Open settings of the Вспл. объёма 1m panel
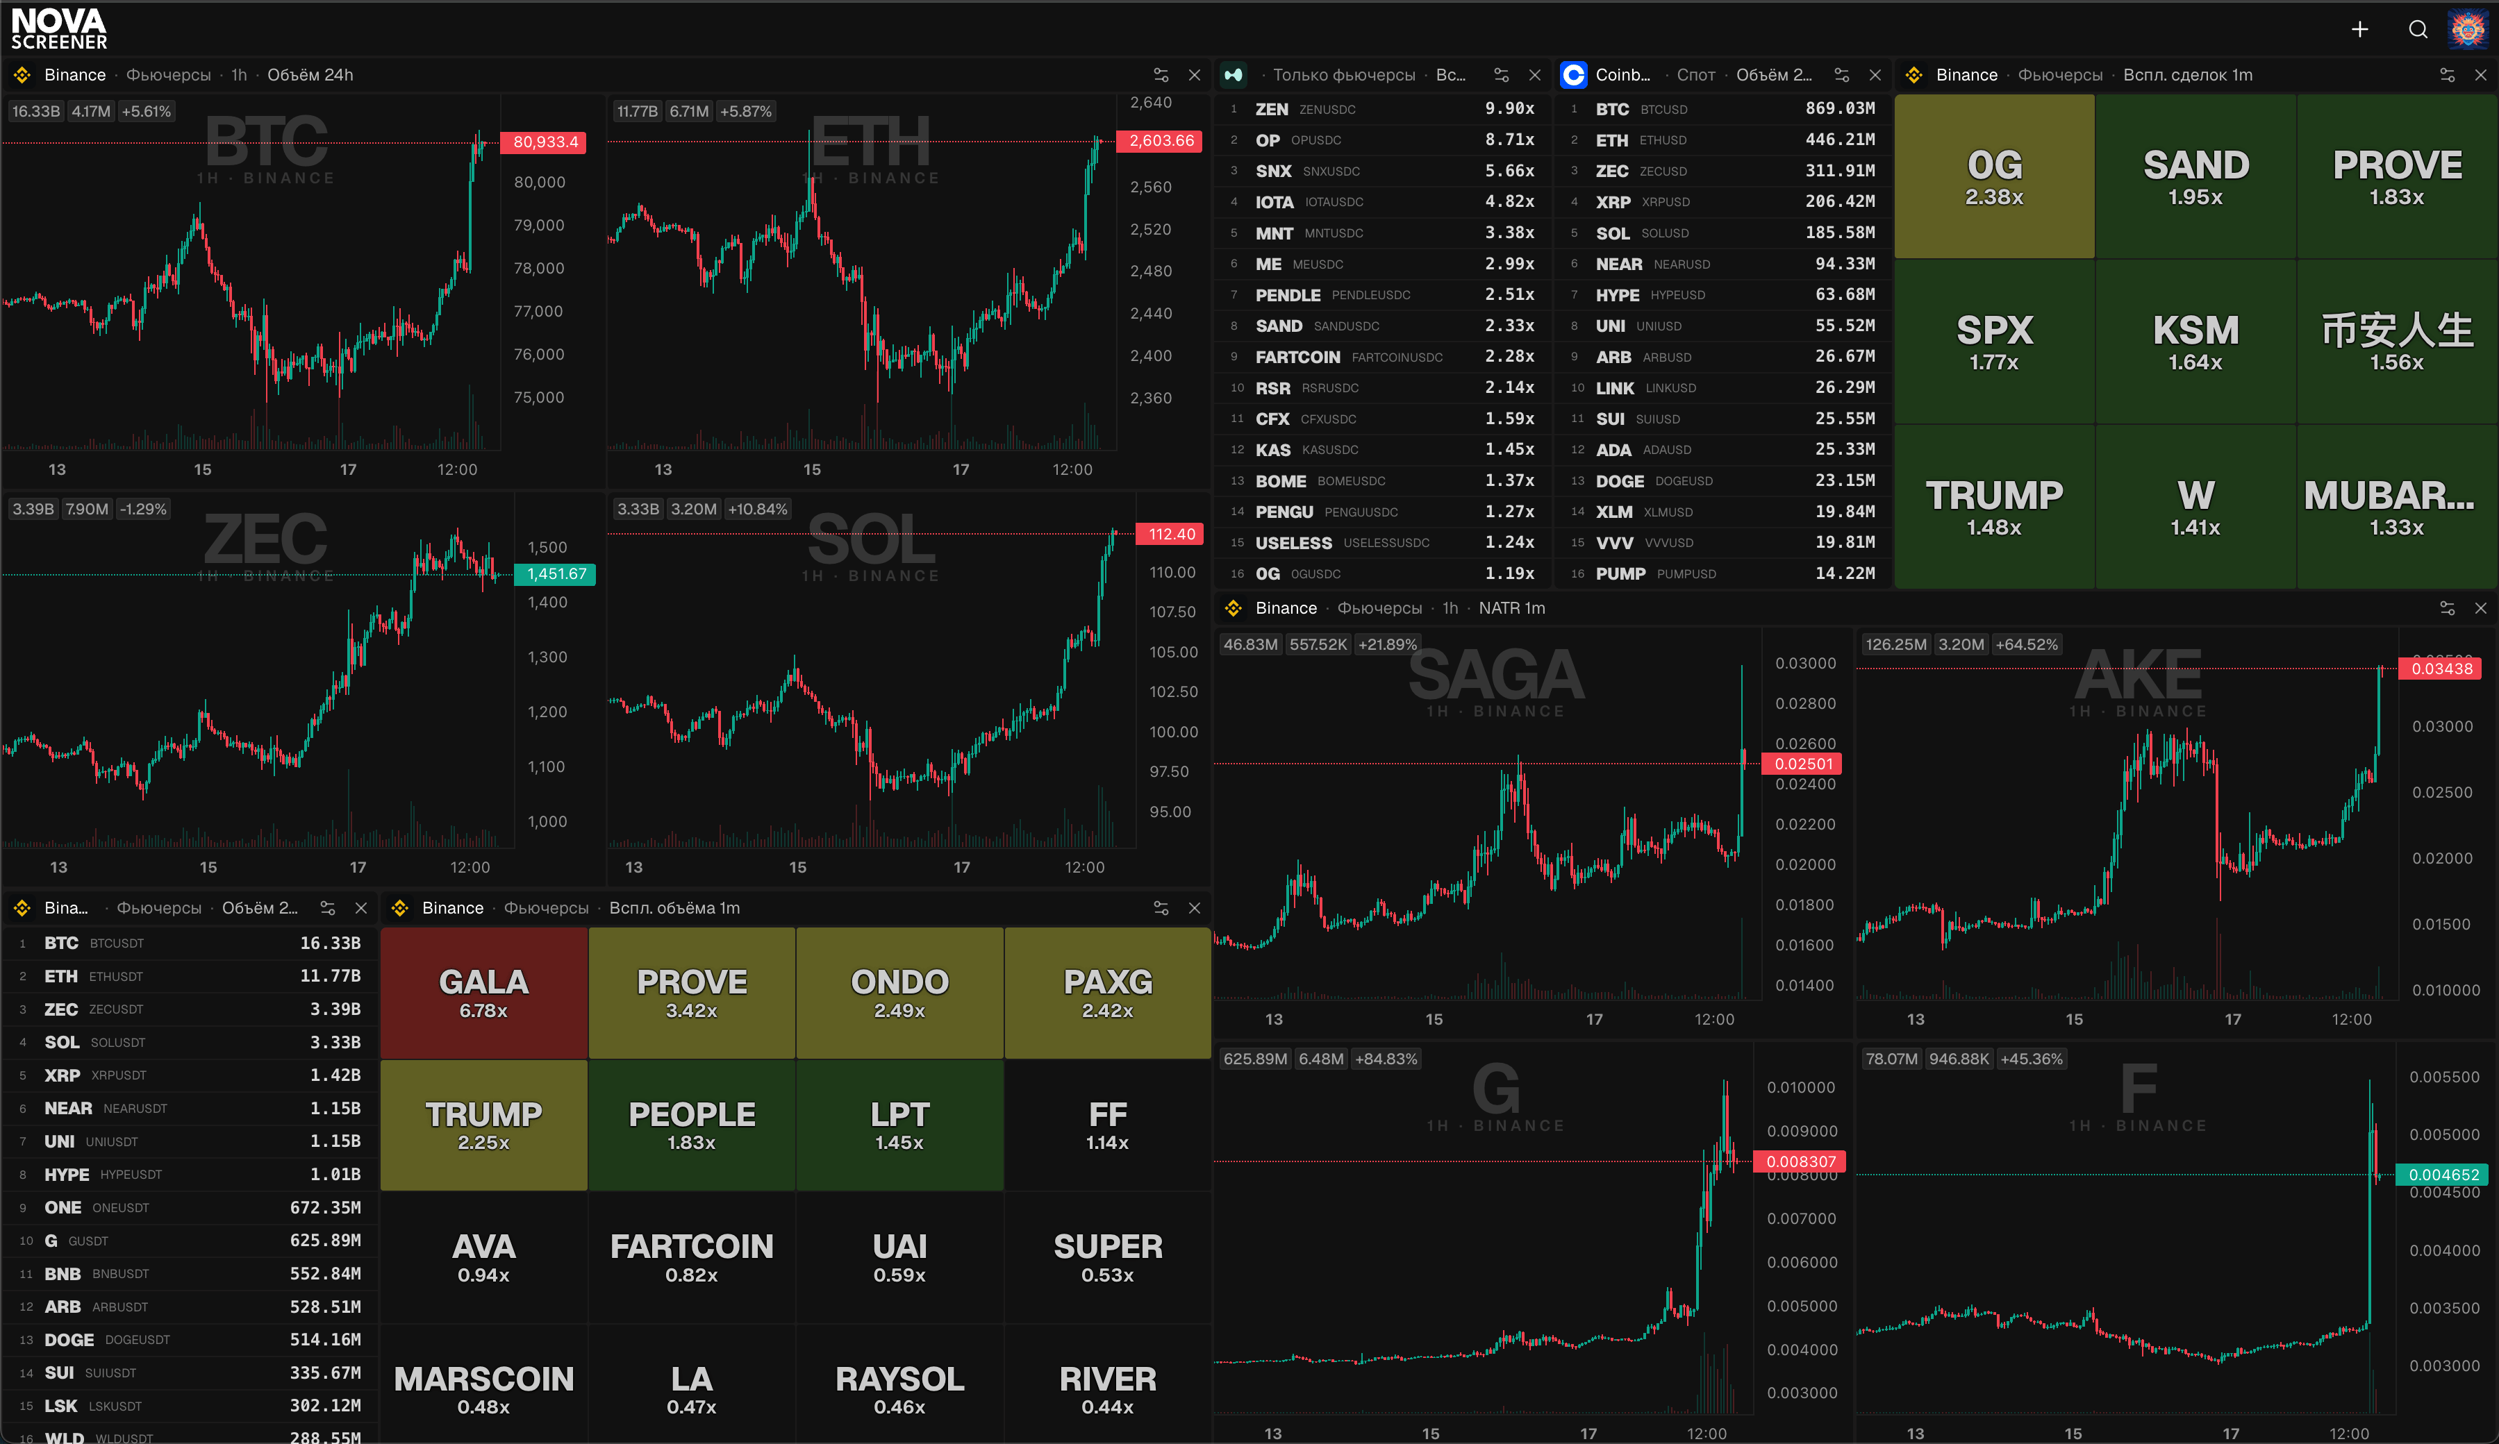Viewport: 2499px width, 1444px height. coord(1160,908)
